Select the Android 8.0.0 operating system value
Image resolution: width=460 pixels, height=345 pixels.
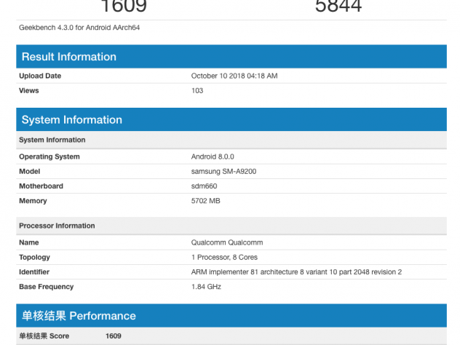pyautogui.click(x=213, y=156)
